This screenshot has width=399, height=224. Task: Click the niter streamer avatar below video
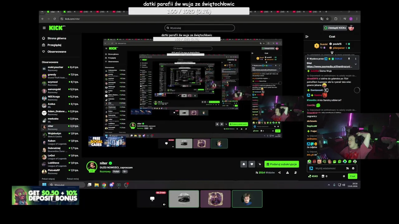[x=92, y=166]
